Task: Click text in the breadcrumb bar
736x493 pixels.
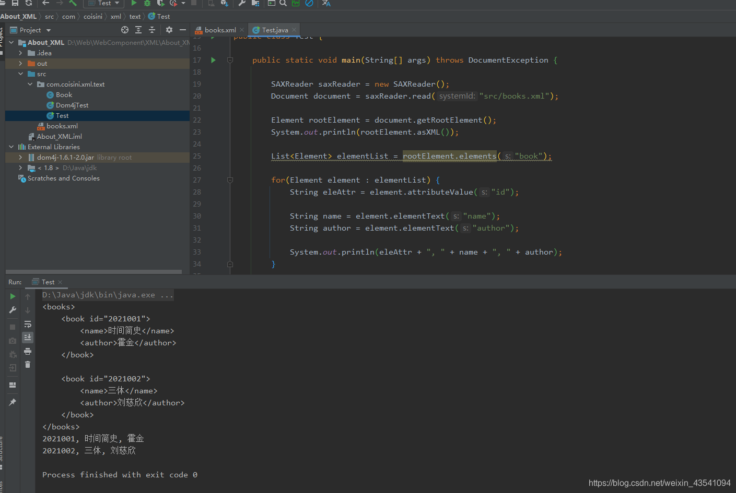Action: tap(135, 16)
